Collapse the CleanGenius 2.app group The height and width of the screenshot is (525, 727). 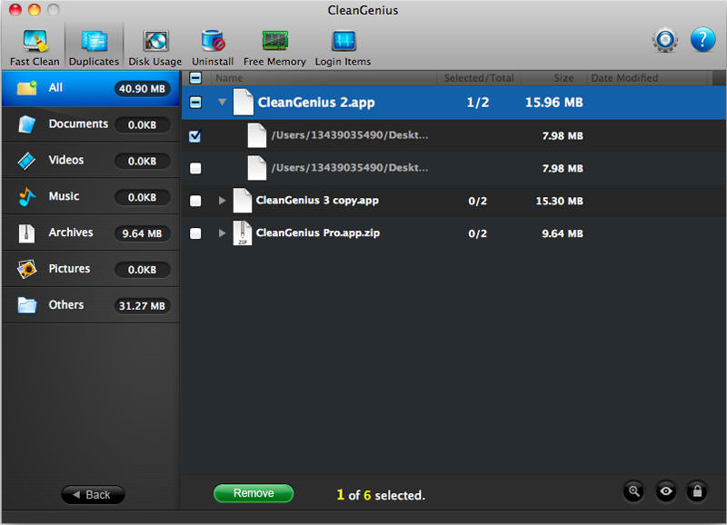click(222, 102)
